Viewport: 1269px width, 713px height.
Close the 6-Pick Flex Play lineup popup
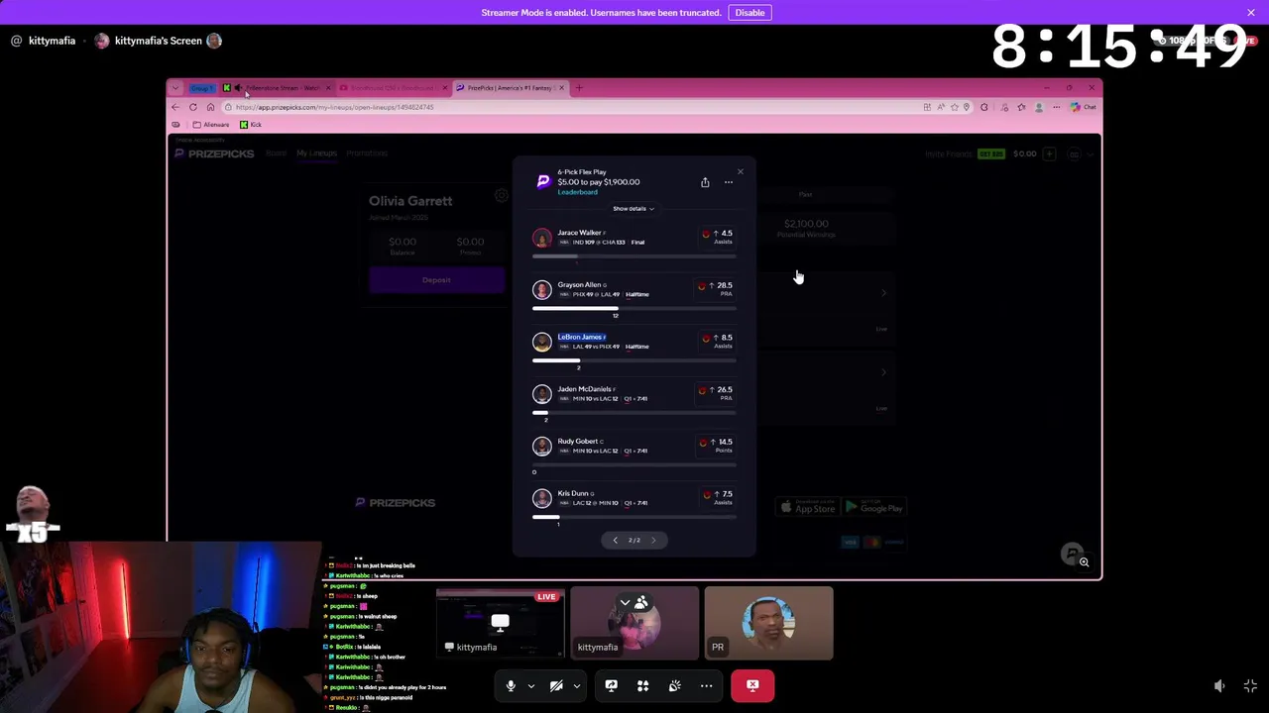[740, 172]
